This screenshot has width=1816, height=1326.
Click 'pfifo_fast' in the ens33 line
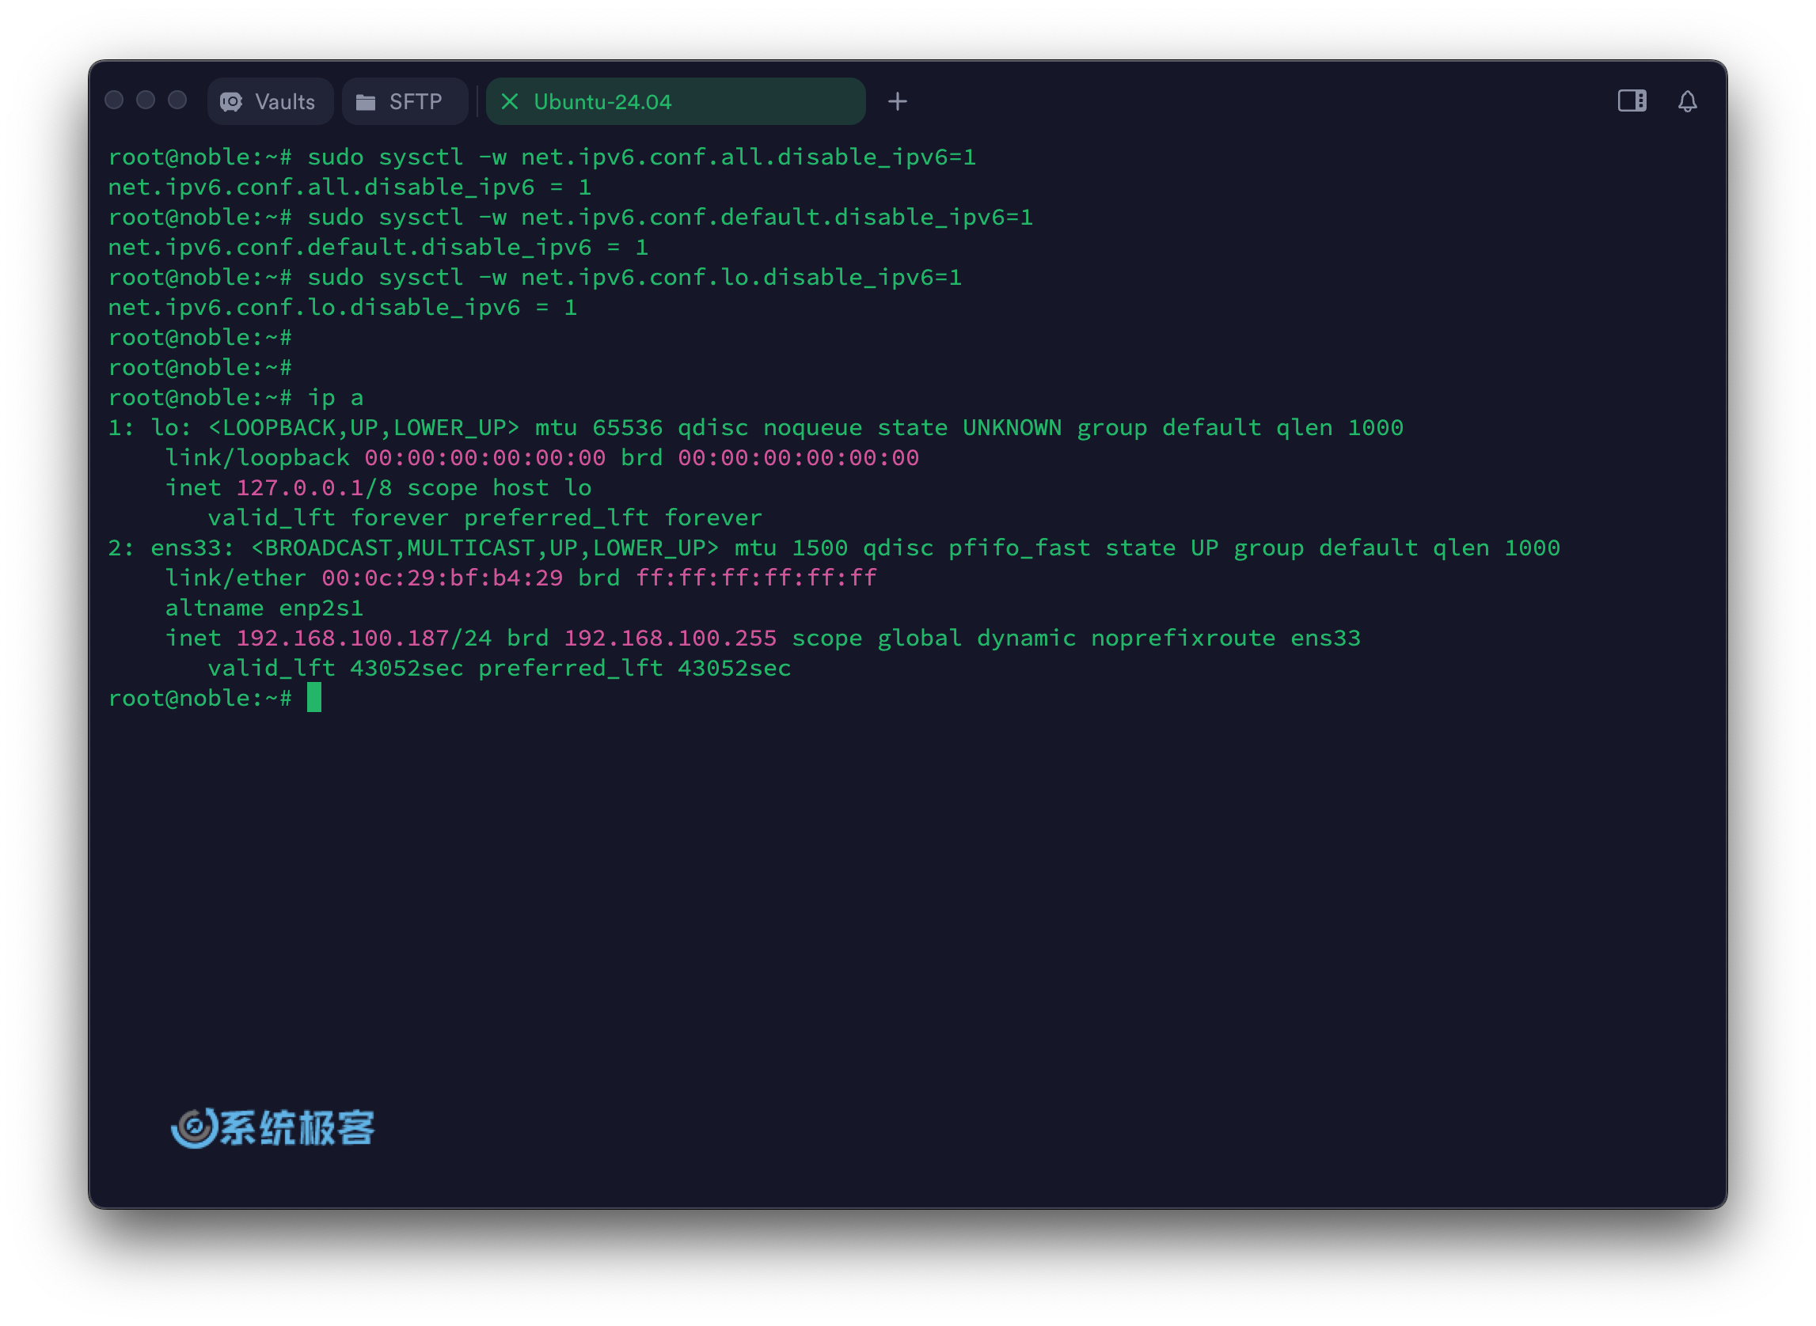click(x=1020, y=548)
